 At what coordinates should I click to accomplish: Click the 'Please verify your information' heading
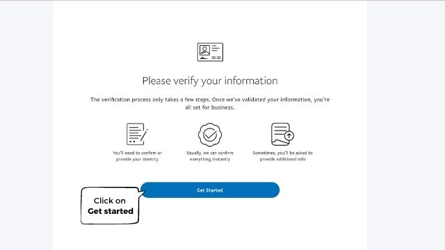[x=210, y=81]
